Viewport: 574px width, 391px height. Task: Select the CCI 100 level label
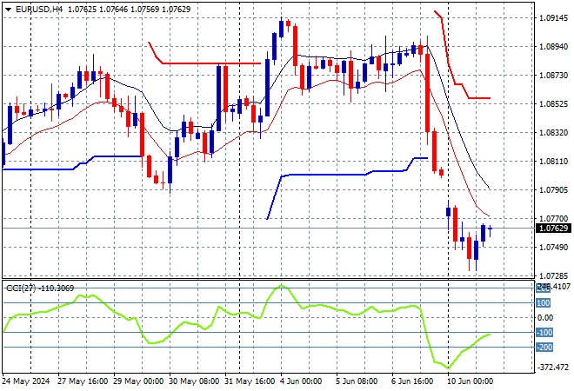544,303
